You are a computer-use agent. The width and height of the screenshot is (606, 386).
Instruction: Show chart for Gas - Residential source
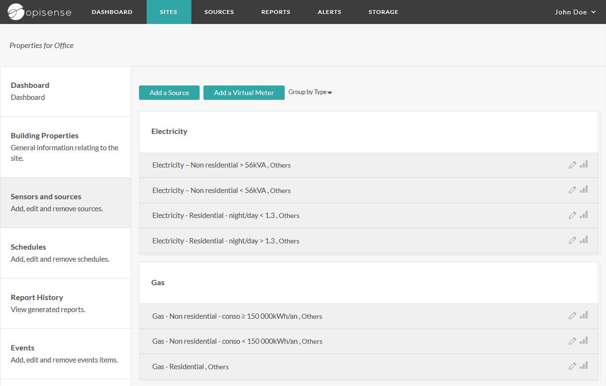coord(583,366)
